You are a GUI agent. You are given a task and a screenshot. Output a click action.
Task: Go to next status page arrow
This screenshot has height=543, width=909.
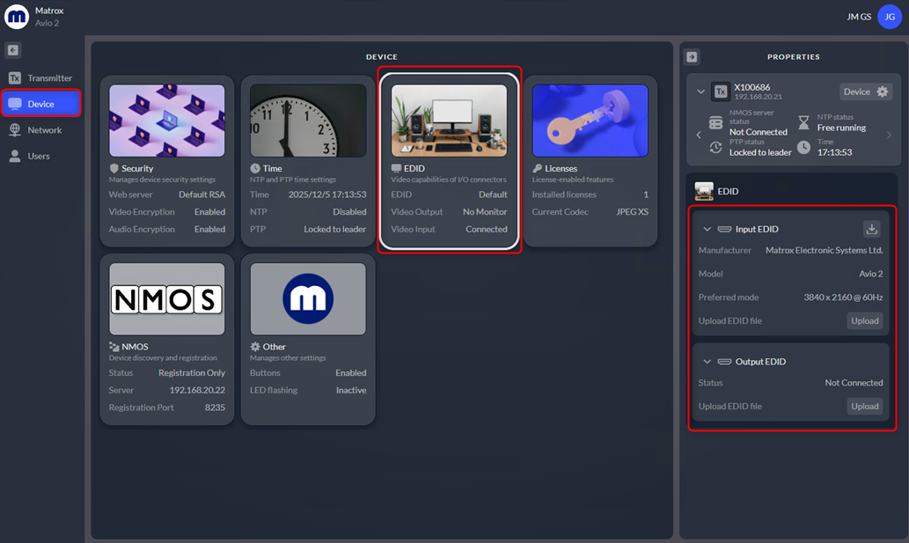[x=889, y=135]
